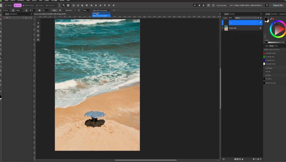The image size is (286, 162).
Task: Enable the Stabilisateur checkbox
Action: [64, 11]
